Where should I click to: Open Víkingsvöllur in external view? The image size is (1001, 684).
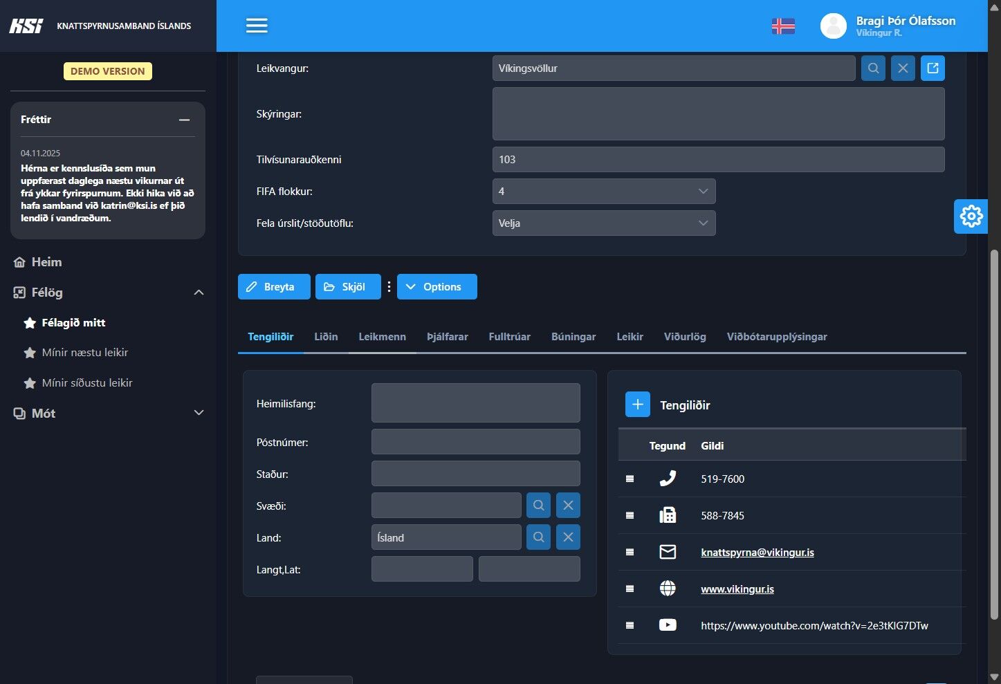[933, 68]
